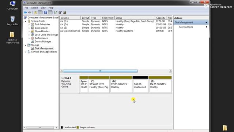Viewport: 234px width, 132px height.
Task: Click the olive Simple volume legend swatch
Action: (x=78, y=127)
